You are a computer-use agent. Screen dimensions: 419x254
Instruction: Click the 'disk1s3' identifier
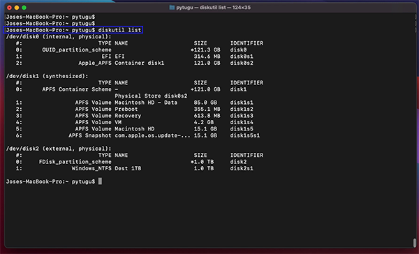[x=242, y=116]
